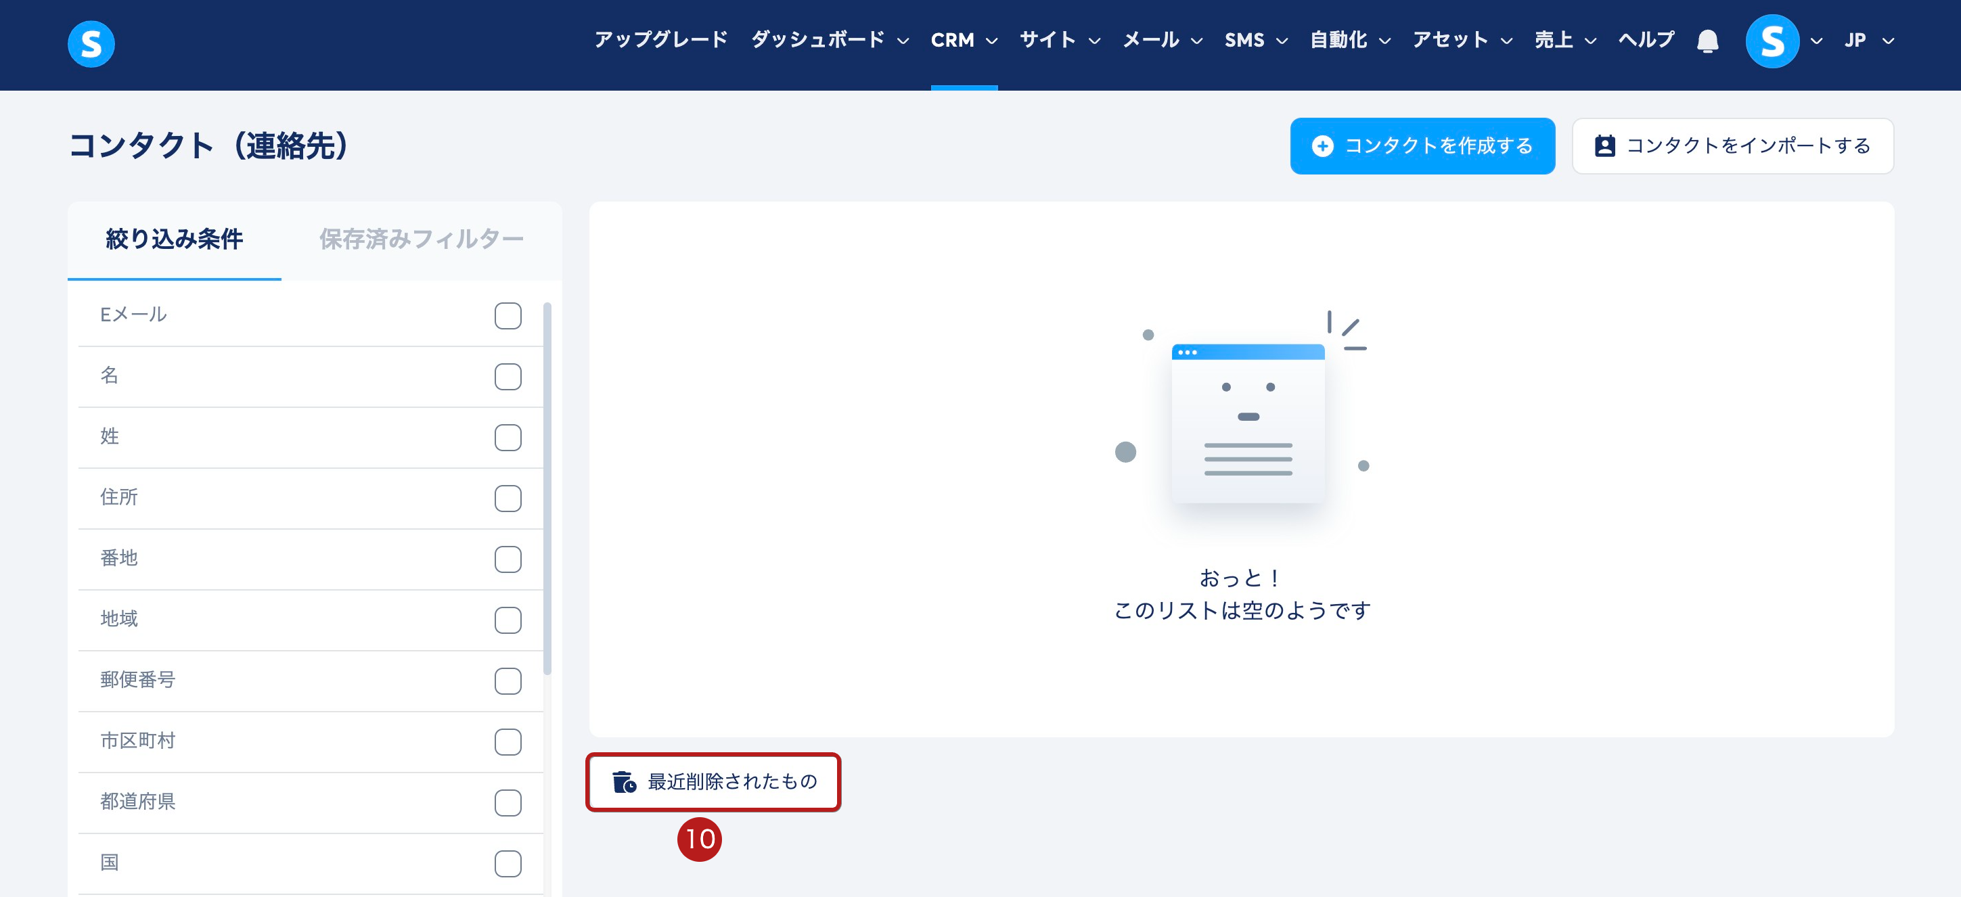Open the ヘルプ menu item
Viewport: 1961px width, 897px height.
click(1645, 41)
